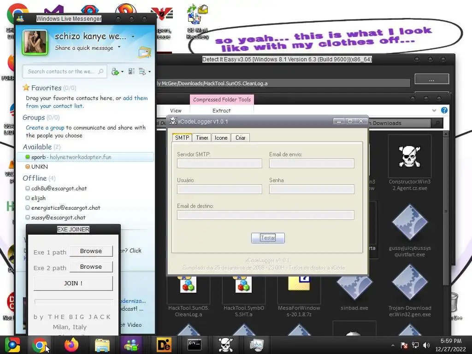Click the '...' browse button in Detect It Easy
472x354 pixels.
431,79
